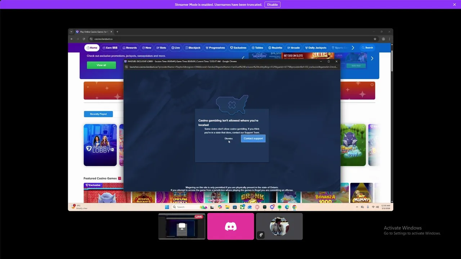Disable Streamer Mode from the purple banner
The height and width of the screenshot is (259, 461).
pos(272,4)
